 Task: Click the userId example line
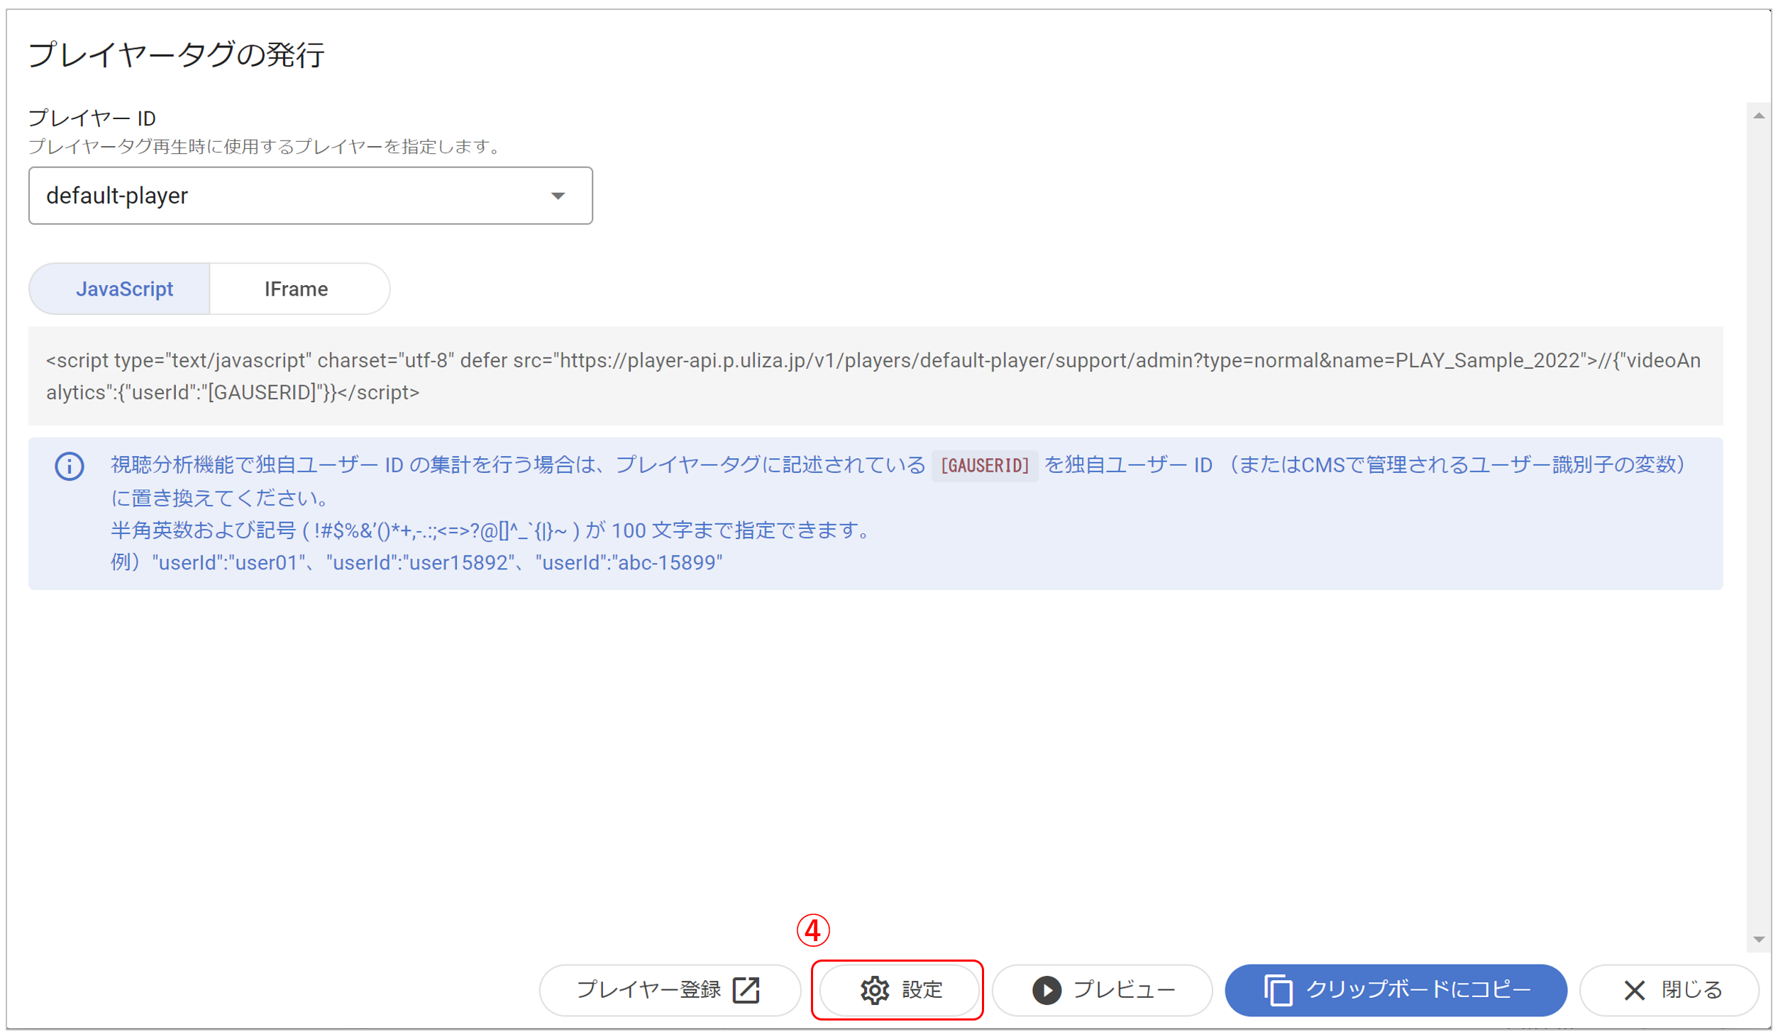(x=416, y=562)
